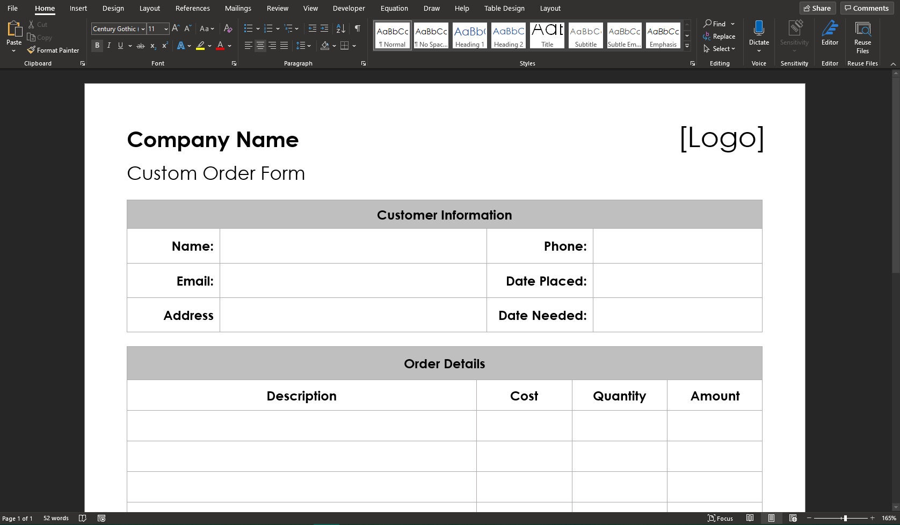Clear all formatting with eraser icon
This screenshot has height=525, width=900.
point(228,28)
